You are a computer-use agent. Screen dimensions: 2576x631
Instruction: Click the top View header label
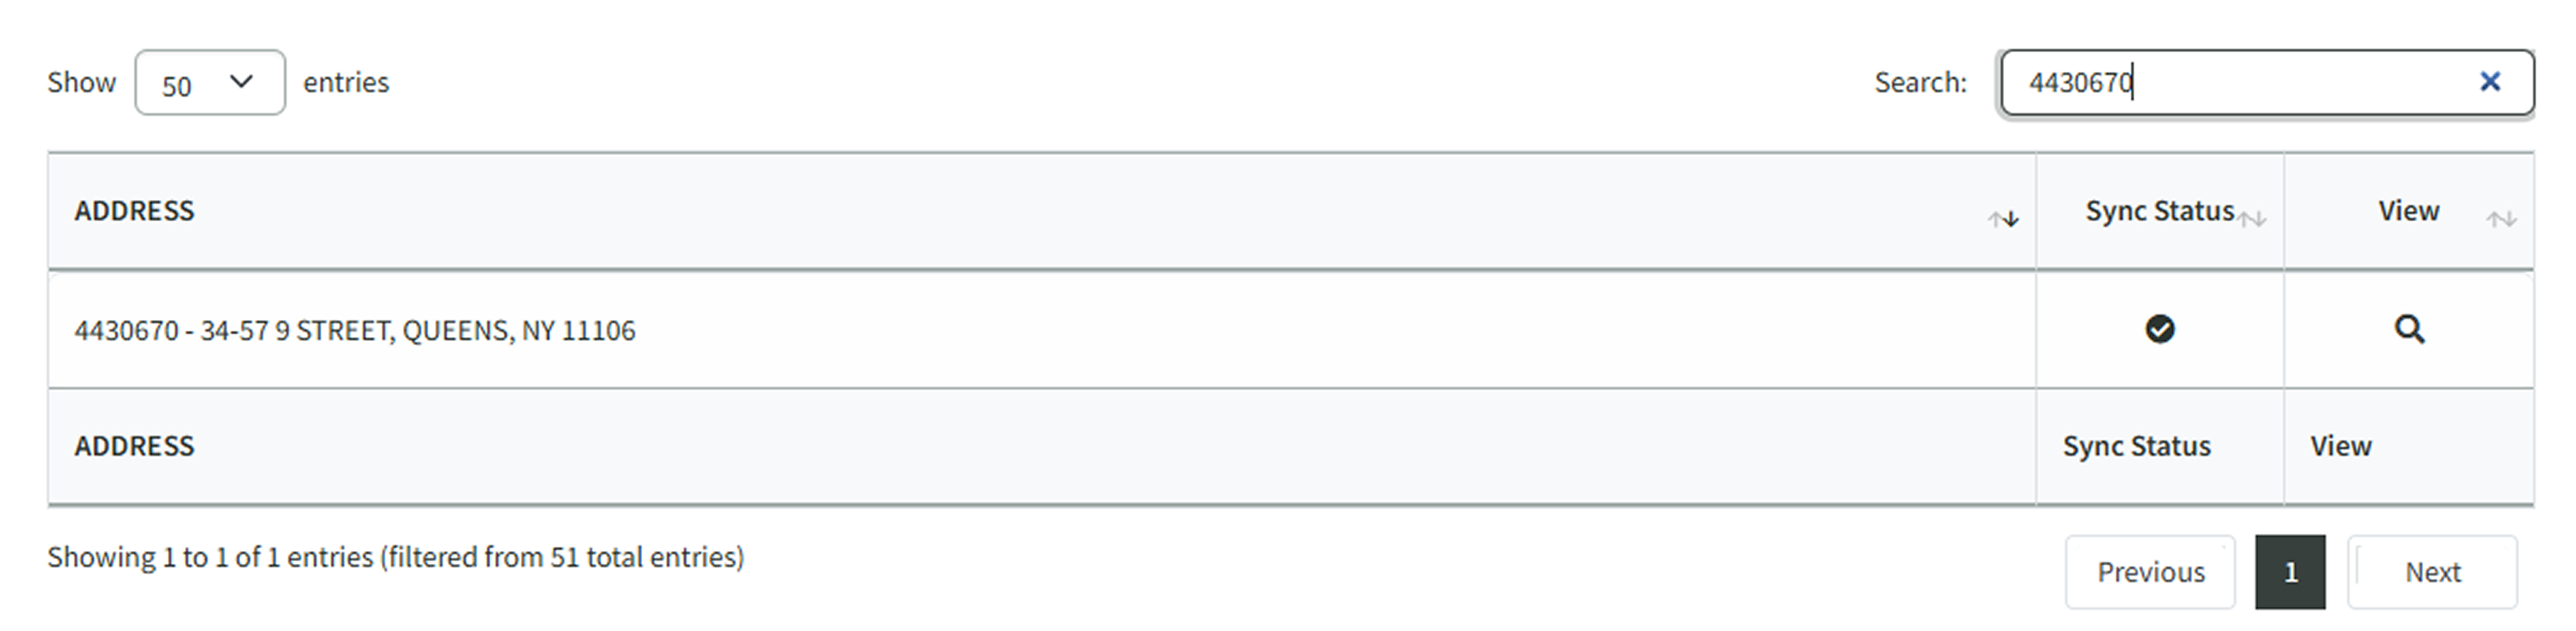tap(2408, 211)
